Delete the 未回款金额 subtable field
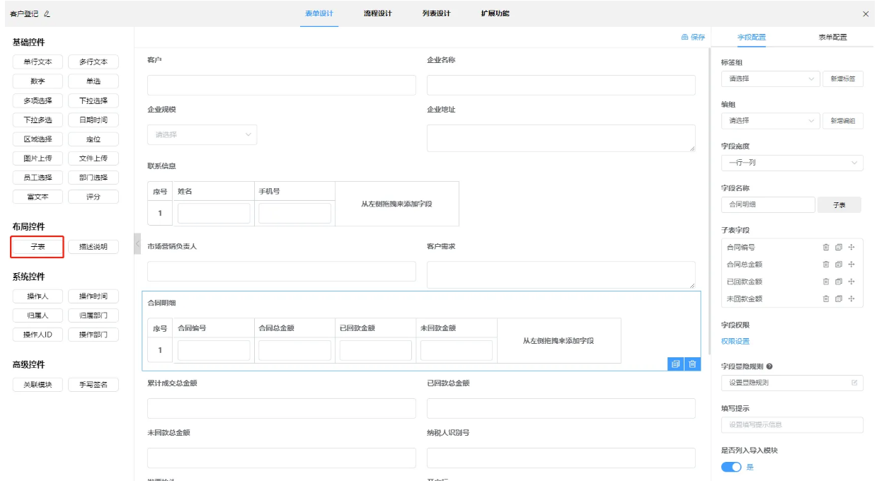Viewport: 894px width, 481px height. point(825,299)
